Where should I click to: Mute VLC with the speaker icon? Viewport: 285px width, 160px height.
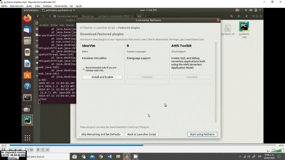point(268,151)
